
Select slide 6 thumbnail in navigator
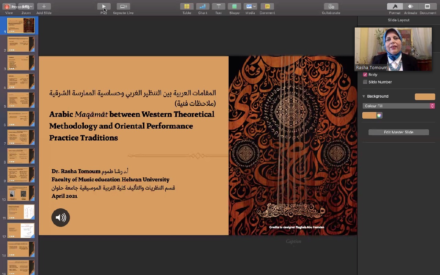(21, 119)
